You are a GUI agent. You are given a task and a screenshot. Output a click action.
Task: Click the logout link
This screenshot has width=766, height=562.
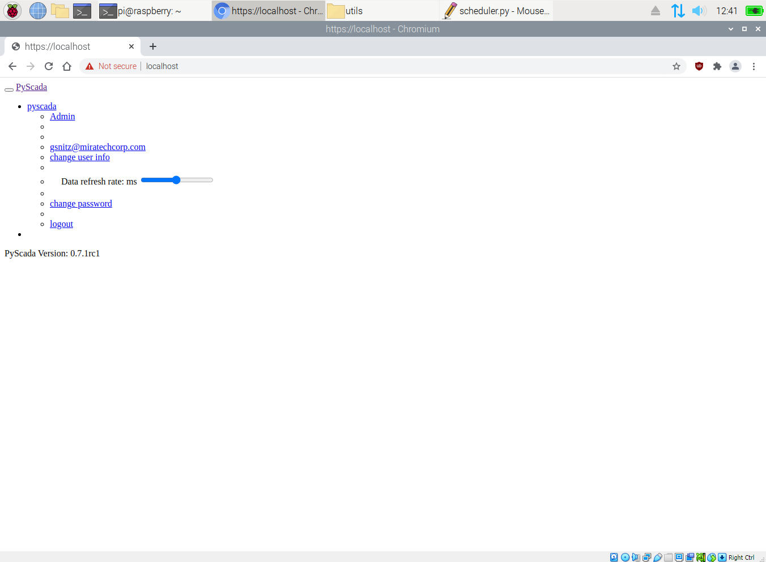click(61, 224)
